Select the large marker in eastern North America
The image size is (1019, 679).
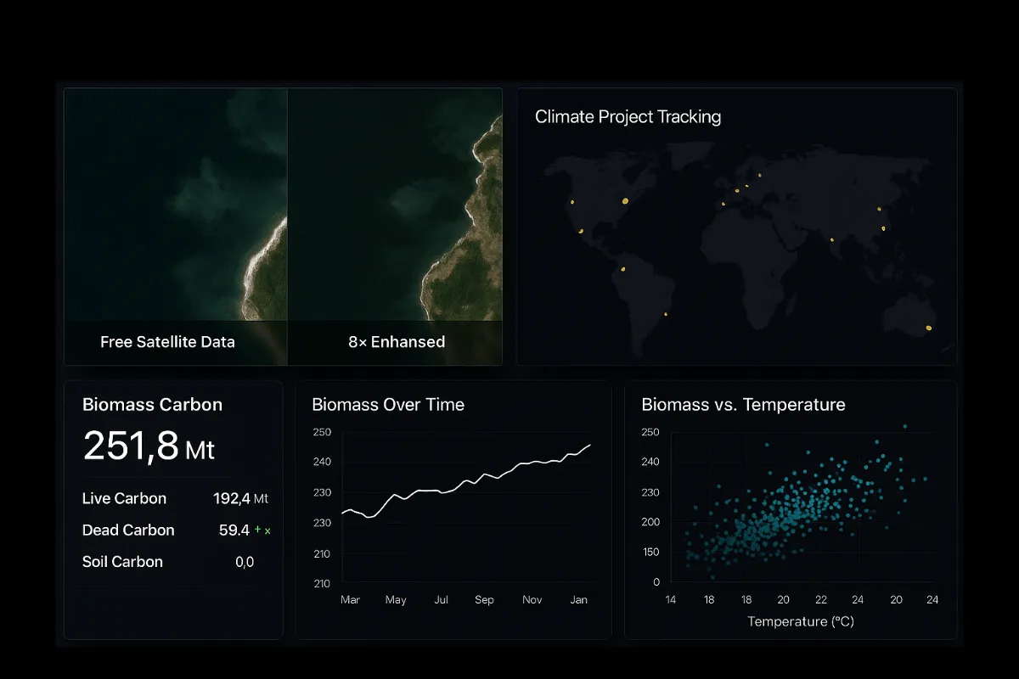point(625,201)
